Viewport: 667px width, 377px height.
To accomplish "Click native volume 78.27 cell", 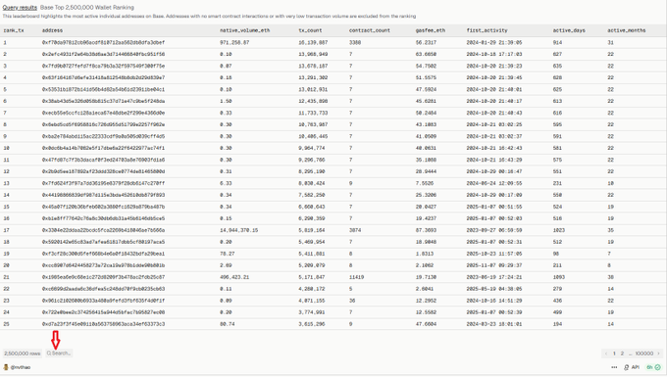I will pyautogui.click(x=228, y=254).
